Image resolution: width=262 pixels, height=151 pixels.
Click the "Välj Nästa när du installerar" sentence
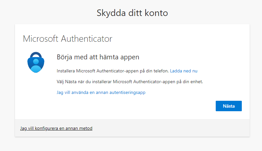pos(130,82)
